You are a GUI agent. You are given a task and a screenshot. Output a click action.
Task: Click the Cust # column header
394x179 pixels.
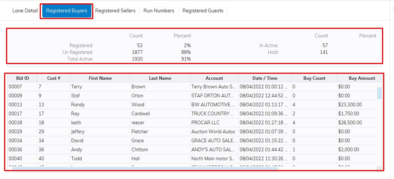(x=54, y=78)
